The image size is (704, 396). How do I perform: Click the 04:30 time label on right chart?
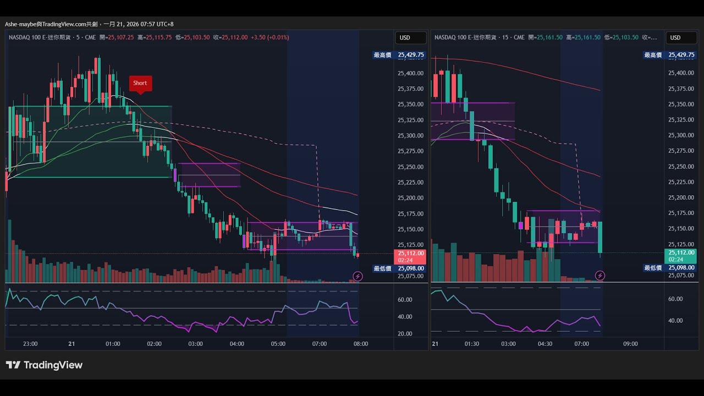[545, 344]
